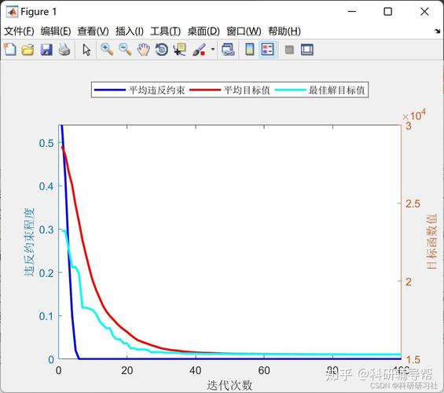This screenshot has height=393, width=444.
Task: Click the x-axis tick label 40
Action: click(x=196, y=371)
